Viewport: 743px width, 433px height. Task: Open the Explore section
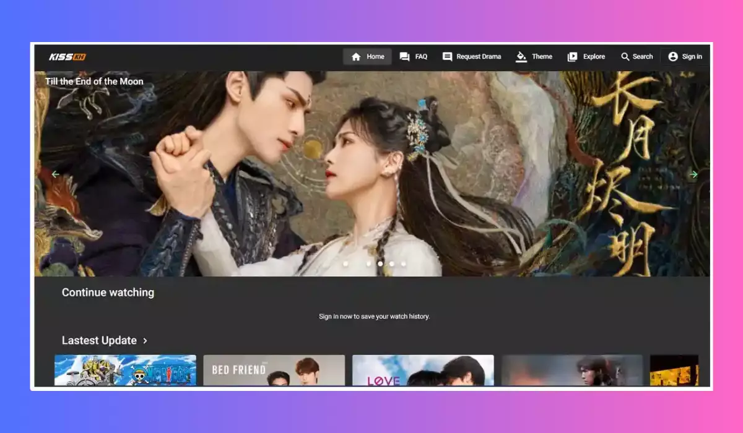pos(586,56)
